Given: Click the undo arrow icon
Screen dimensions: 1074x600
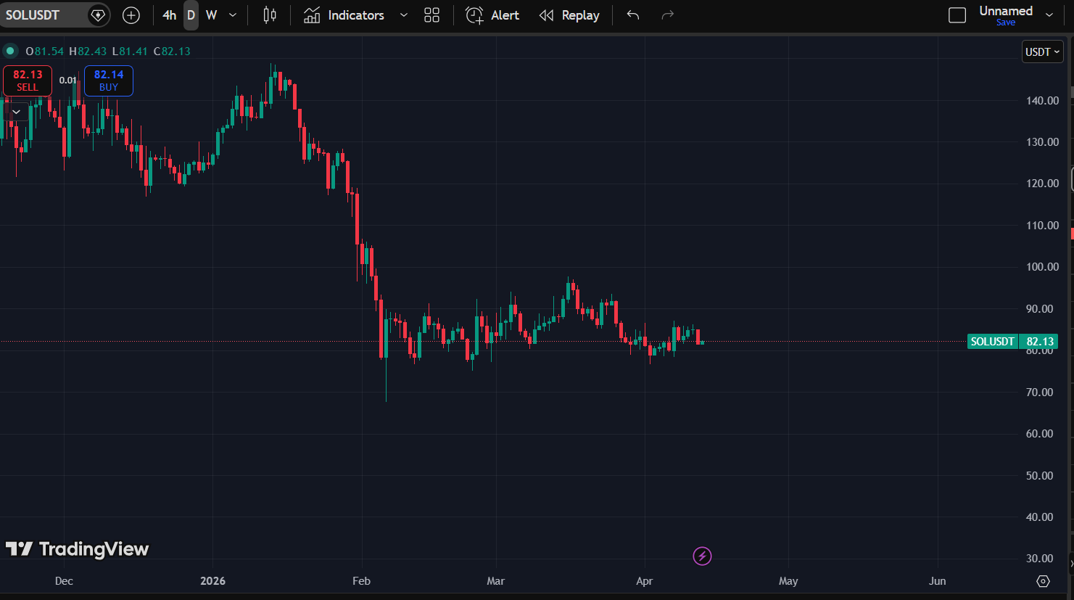Looking at the screenshot, I should pyautogui.click(x=633, y=15).
